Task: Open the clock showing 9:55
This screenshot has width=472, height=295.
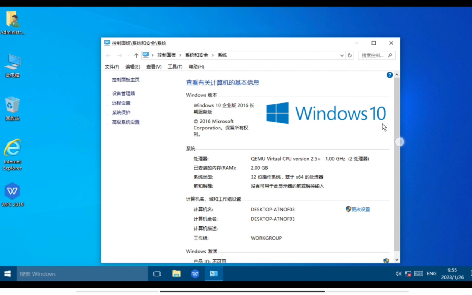Action: pyautogui.click(x=452, y=274)
